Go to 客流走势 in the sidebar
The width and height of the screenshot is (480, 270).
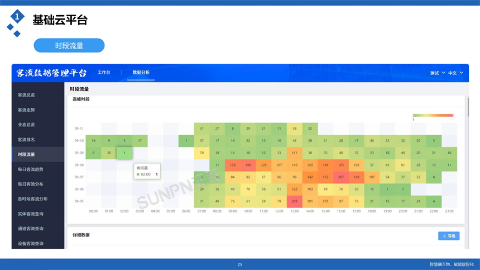27,110
